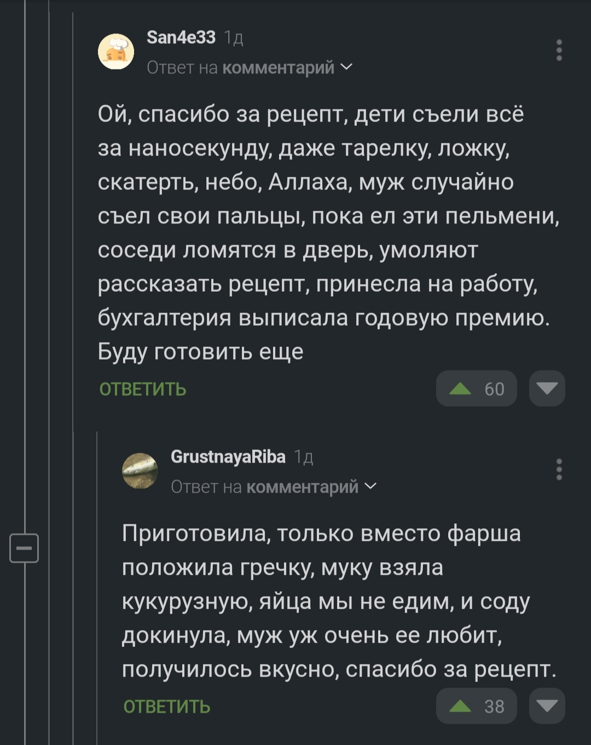
Task: Click ОТВЕТИТЬ under GrustnayaRiba's comment
Action: point(167,707)
